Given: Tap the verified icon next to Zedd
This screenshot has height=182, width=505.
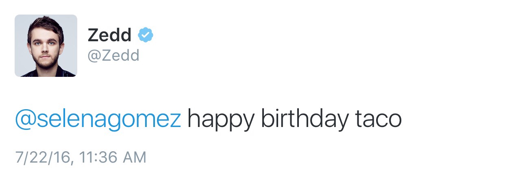Looking at the screenshot, I should coord(146,36).
